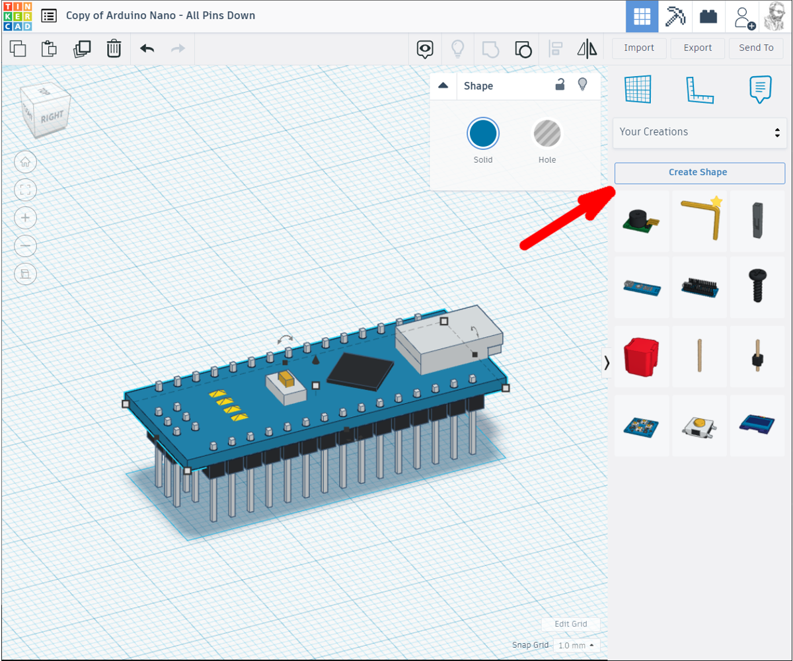The width and height of the screenshot is (793, 661).
Task: Click the Import button
Action: 639,48
